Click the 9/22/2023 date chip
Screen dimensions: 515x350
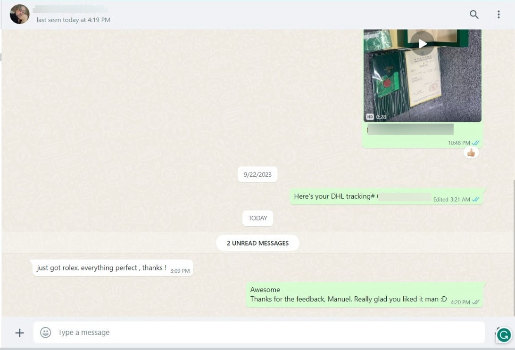257,174
